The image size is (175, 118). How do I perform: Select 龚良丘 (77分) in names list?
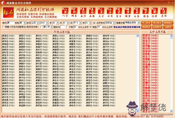[59, 64]
